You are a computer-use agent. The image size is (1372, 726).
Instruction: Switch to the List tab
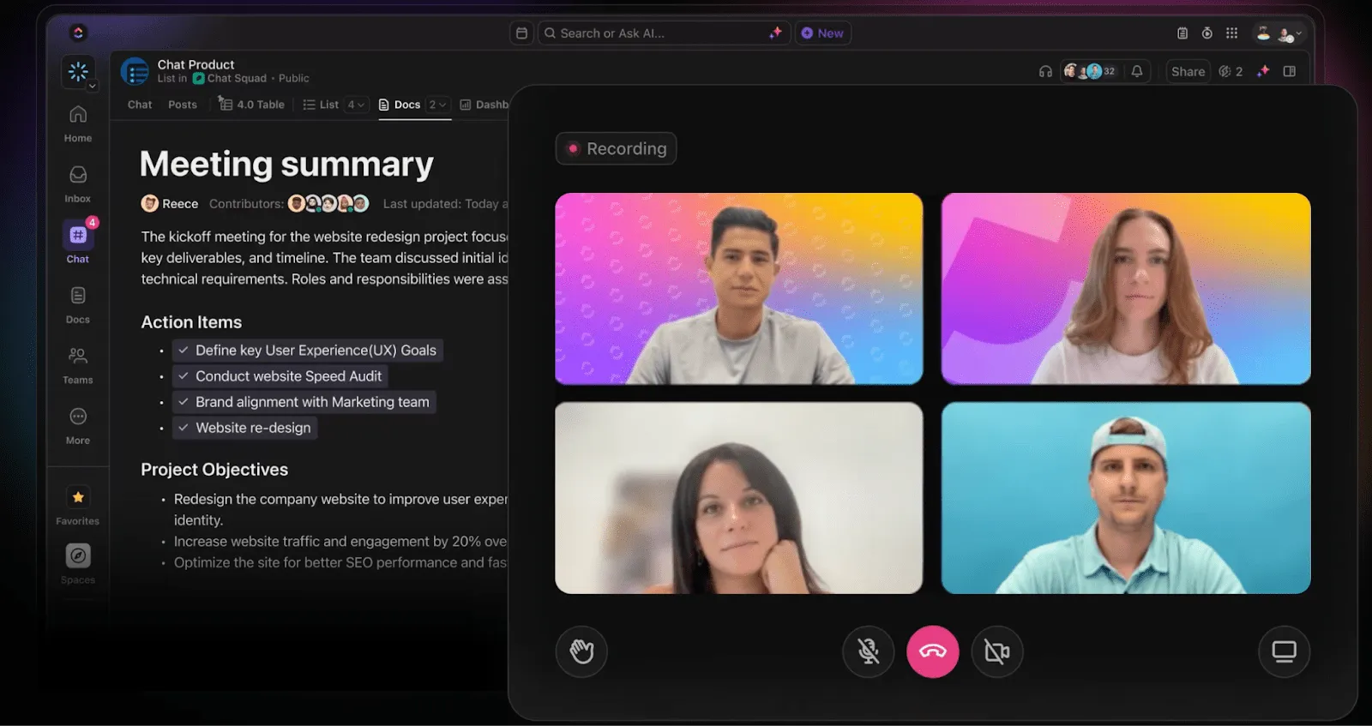(321, 105)
